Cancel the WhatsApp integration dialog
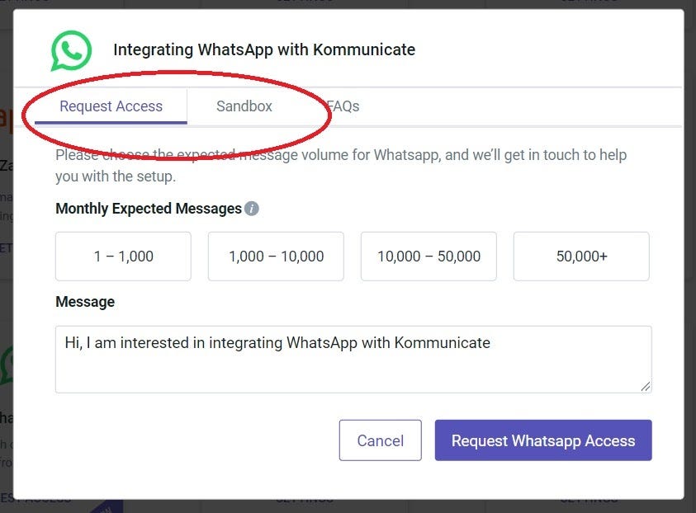The height and width of the screenshot is (513, 696). coord(381,440)
